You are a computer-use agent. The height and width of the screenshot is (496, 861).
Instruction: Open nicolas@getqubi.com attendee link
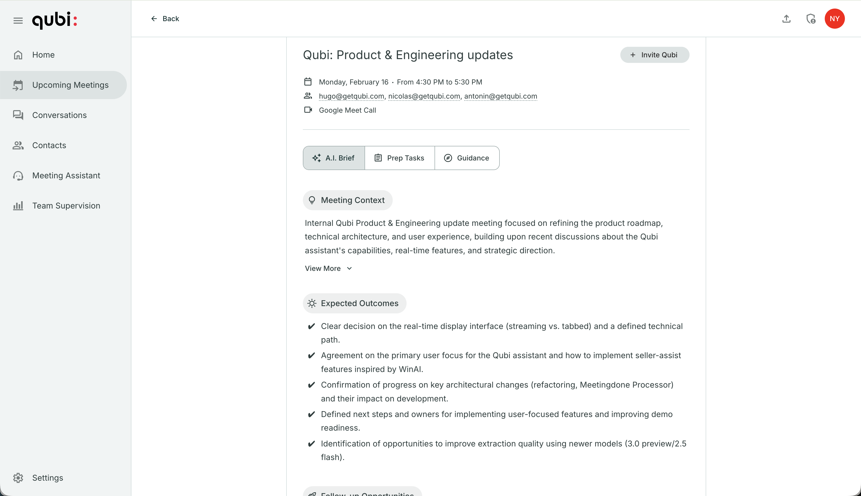[424, 96]
